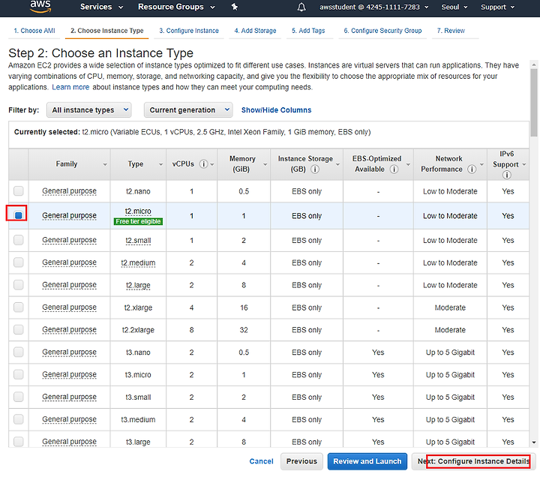Click Next: Configure Instance Details button

tap(473, 461)
